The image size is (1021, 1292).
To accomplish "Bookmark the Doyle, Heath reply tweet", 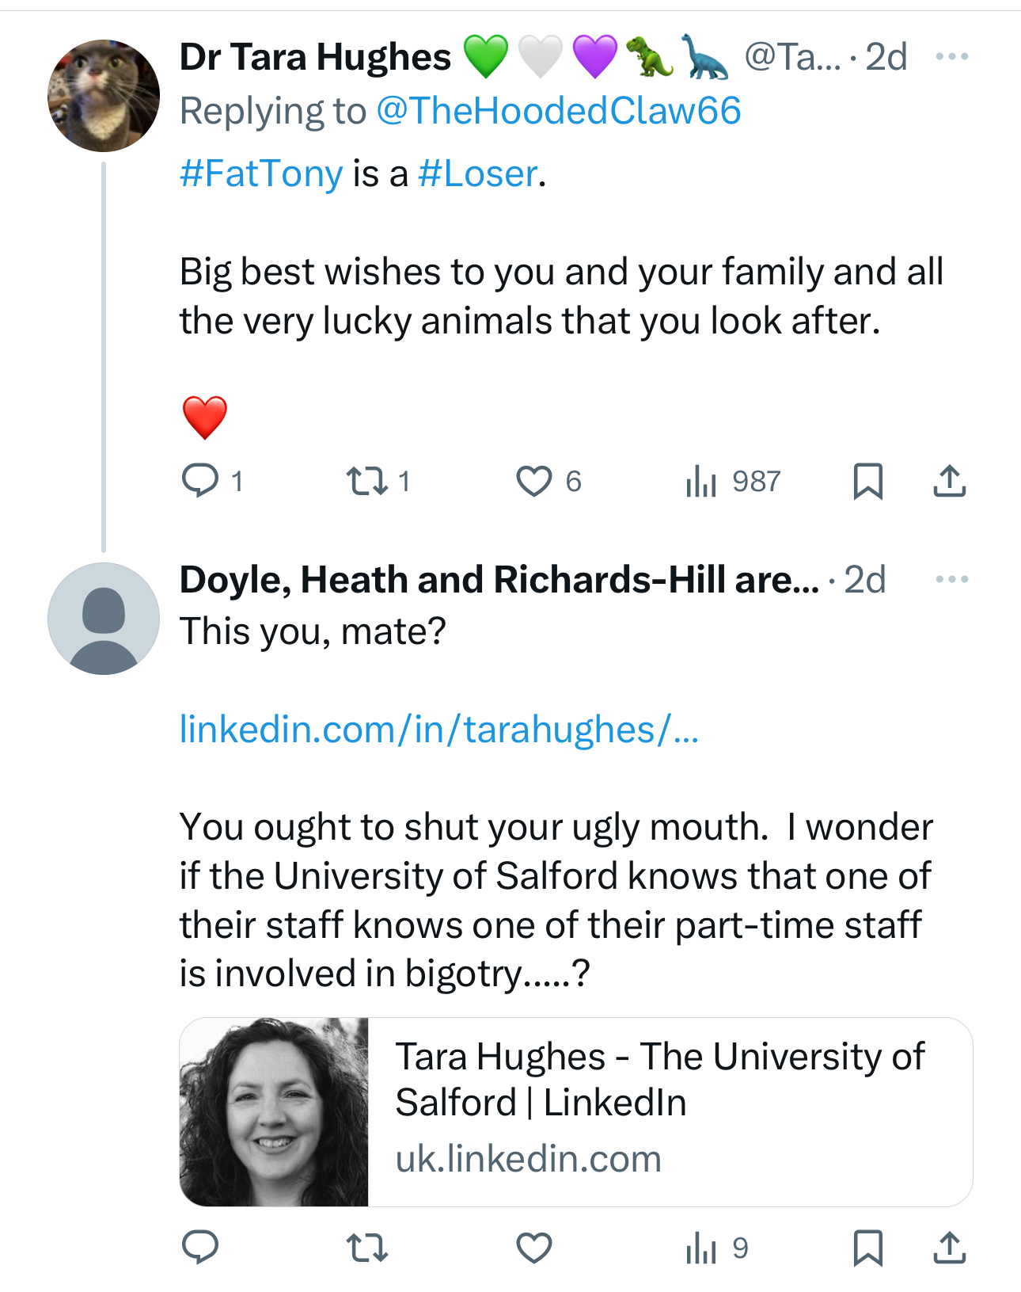I will click(867, 1247).
